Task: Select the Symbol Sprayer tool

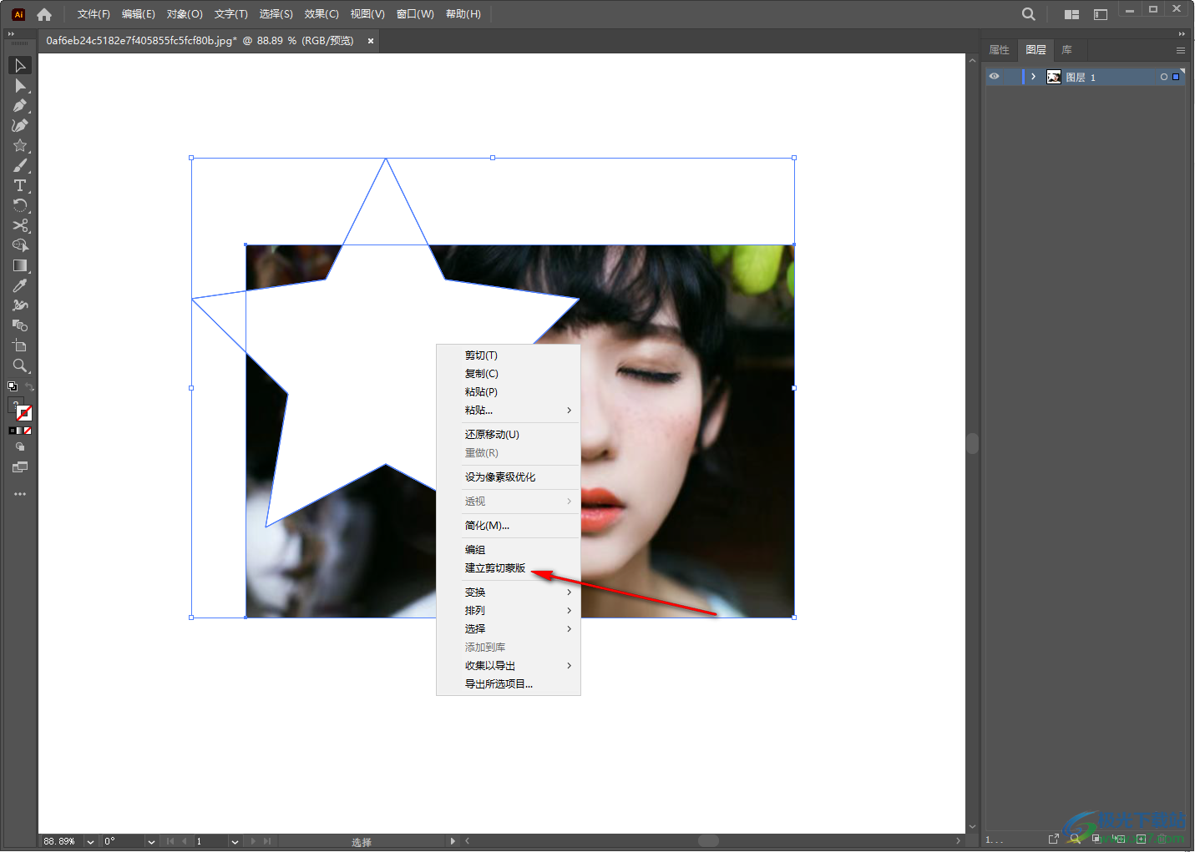Action: coord(20,305)
